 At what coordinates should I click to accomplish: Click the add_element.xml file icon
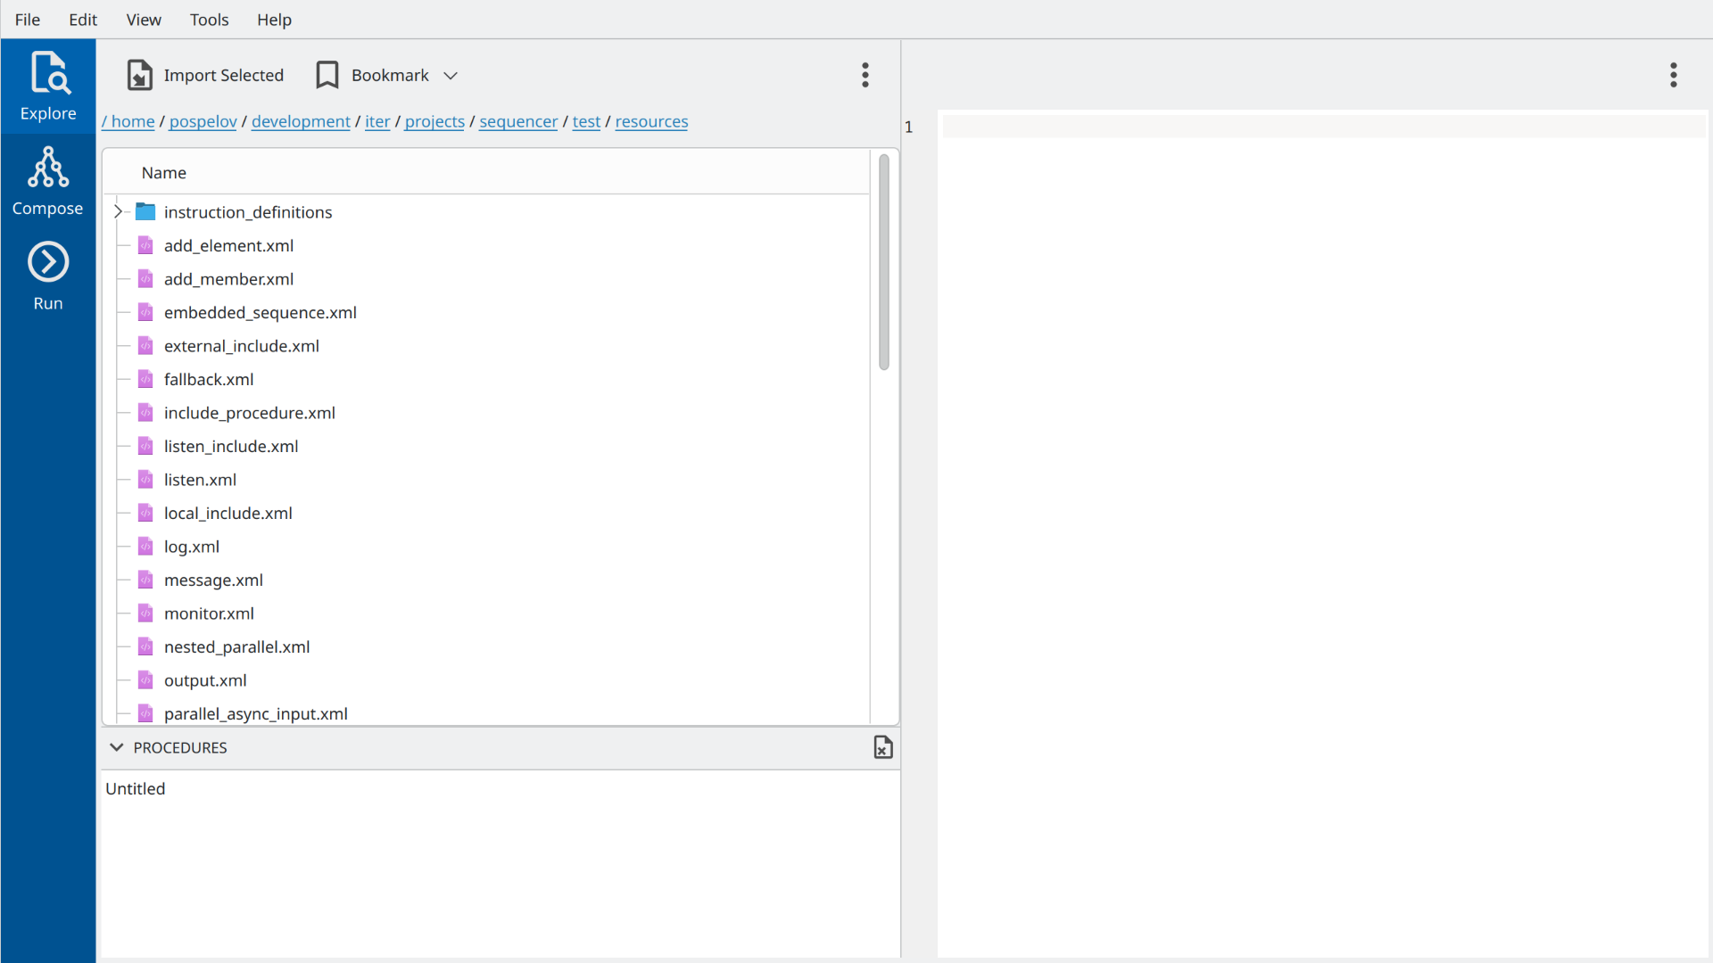[x=145, y=245]
